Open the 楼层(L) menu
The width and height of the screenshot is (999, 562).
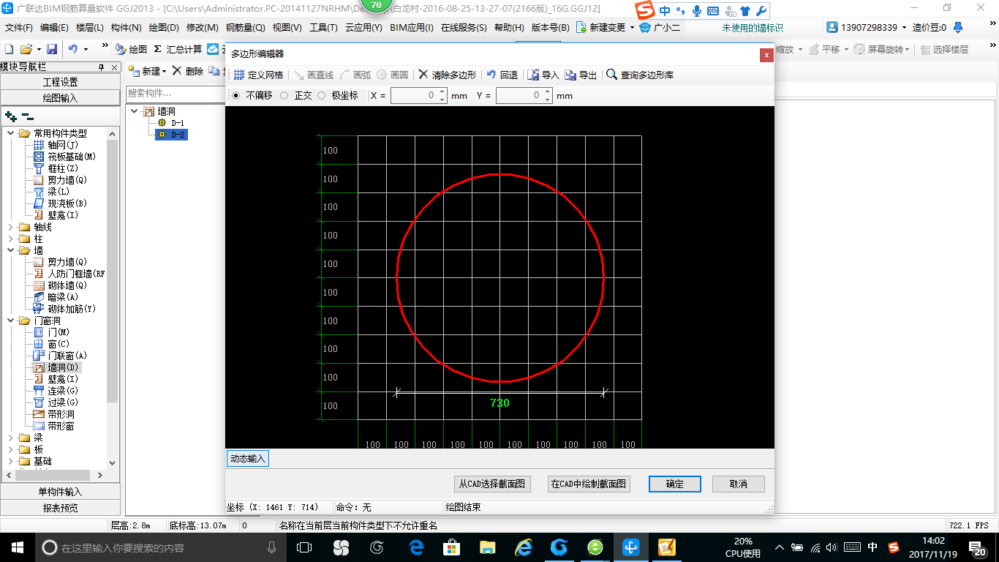click(x=90, y=28)
